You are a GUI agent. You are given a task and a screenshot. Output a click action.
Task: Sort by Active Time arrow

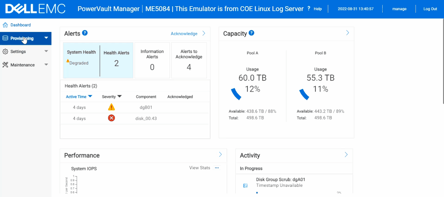[x=90, y=96]
